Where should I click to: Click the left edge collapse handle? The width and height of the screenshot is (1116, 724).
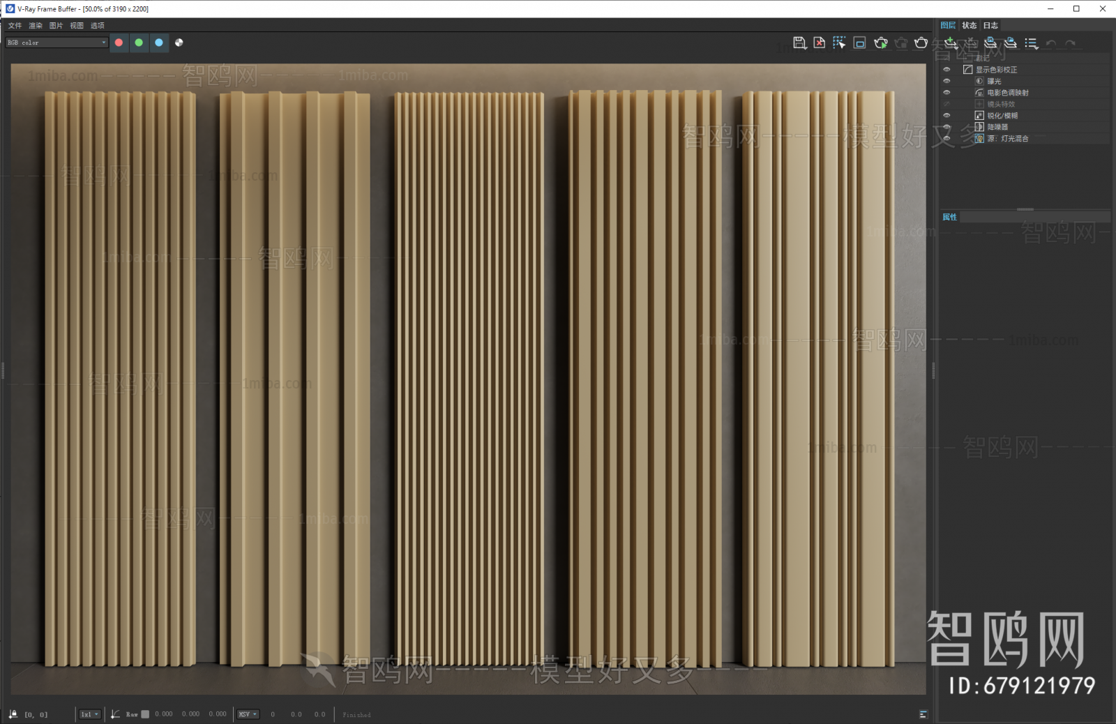point(3,370)
